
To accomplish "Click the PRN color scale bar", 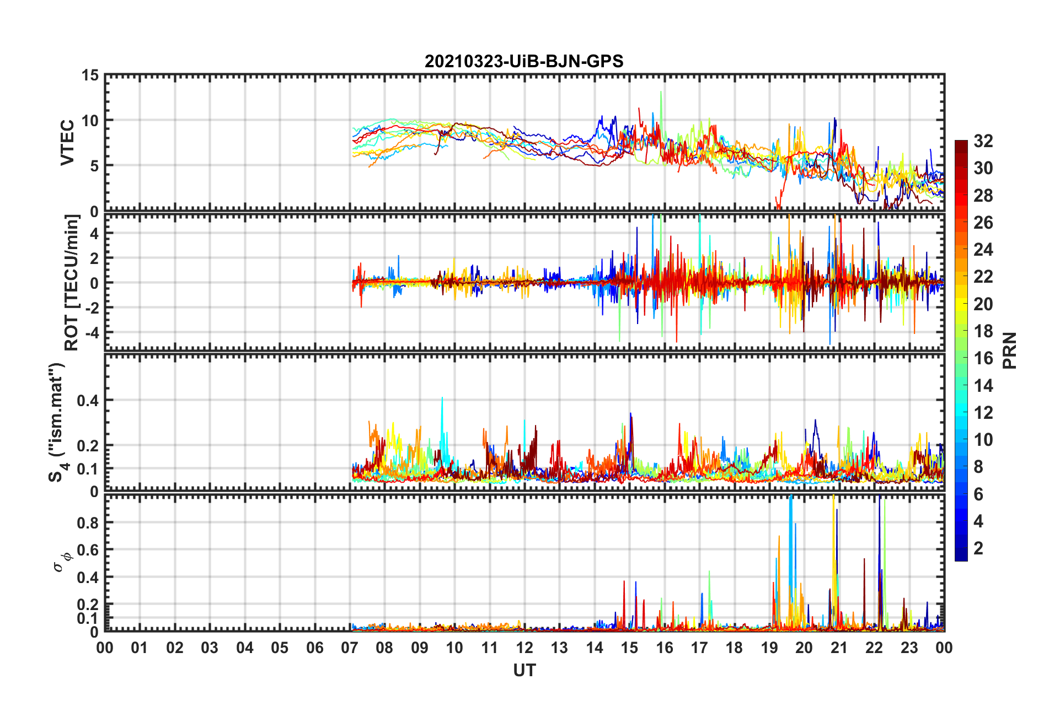I will pos(961,350).
